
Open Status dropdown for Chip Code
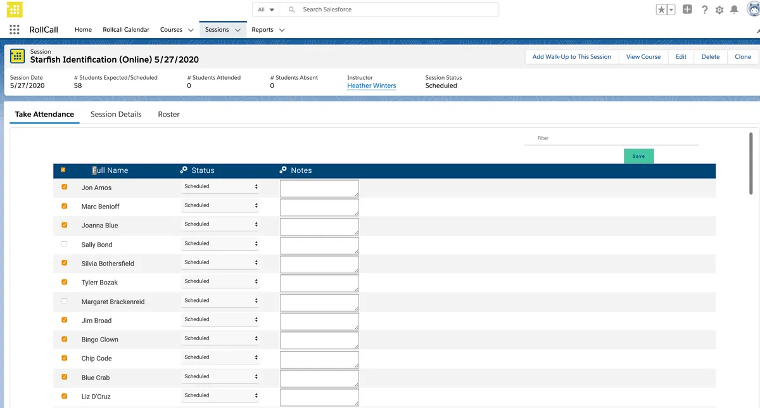(220, 358)
